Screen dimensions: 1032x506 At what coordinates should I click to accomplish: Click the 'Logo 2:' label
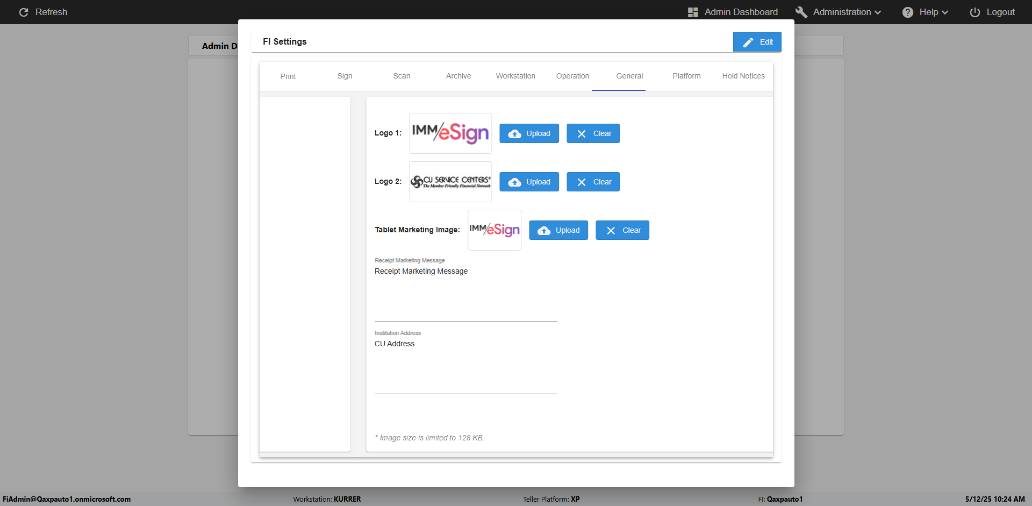coord(388,181)
